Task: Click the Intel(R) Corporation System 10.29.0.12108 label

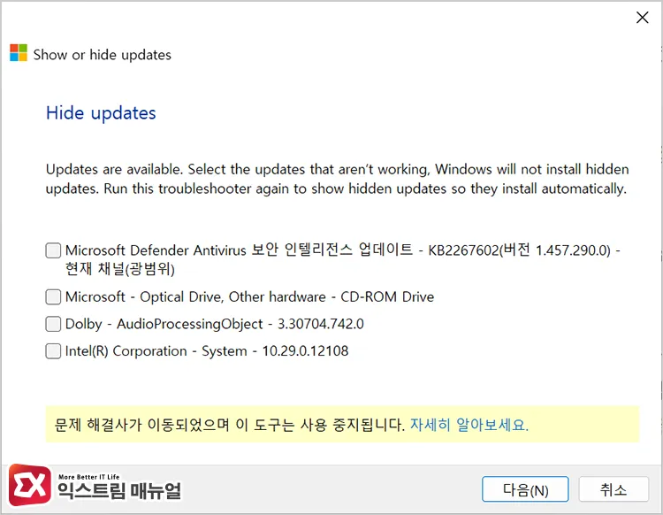Action: [207, 351]
